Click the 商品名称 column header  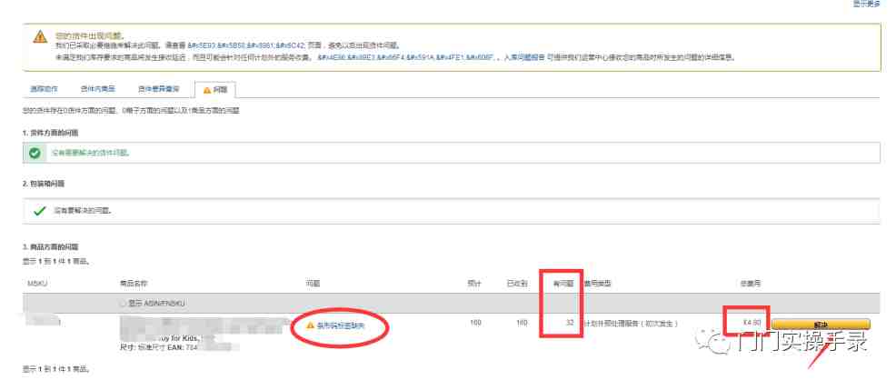click(134, 284)
